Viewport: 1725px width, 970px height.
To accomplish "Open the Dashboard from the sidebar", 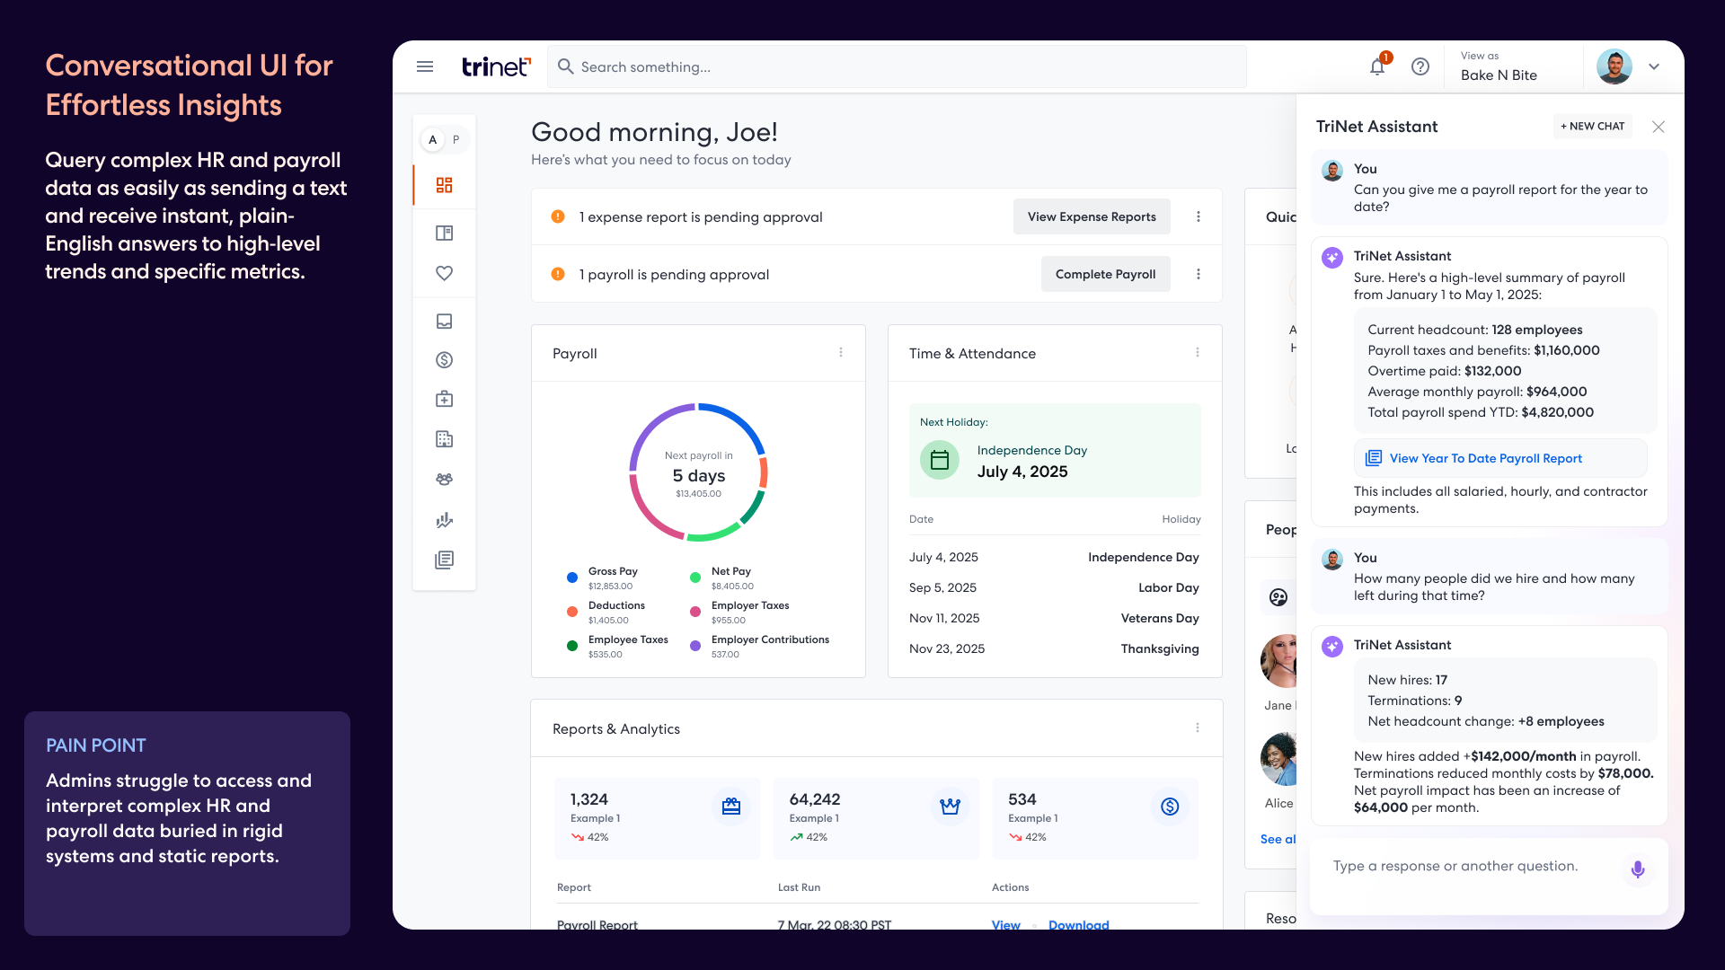I will click(x=444, y=185).
